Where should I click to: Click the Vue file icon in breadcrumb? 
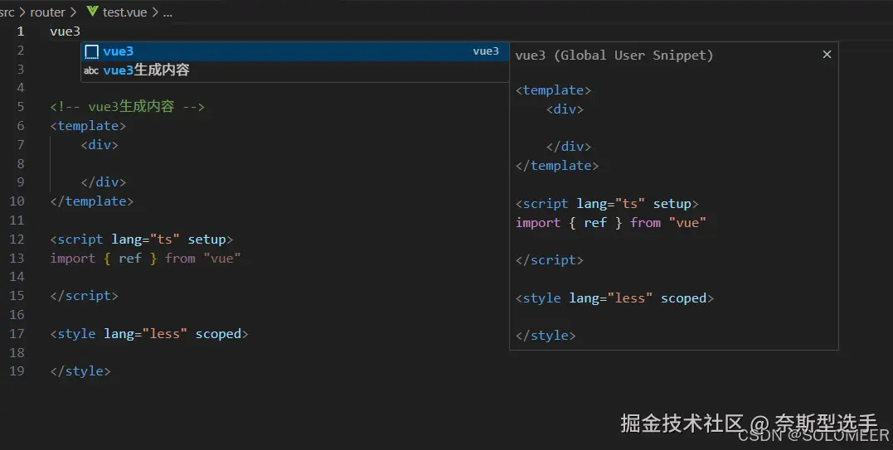pos(93,12)
